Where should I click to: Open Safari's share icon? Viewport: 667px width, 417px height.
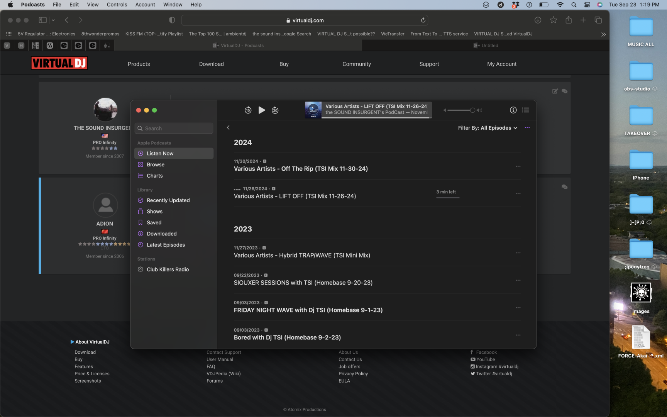pos(568,20)
